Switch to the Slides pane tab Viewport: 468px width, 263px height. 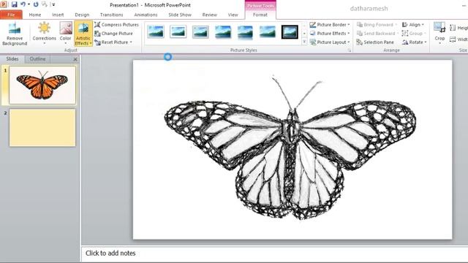[12, 59]
